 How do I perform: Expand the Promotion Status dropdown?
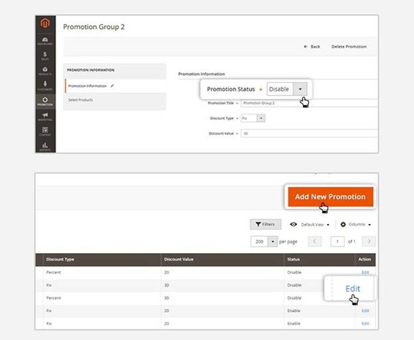click(301, 89)
